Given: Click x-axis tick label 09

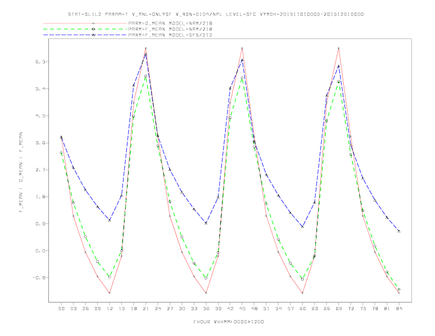Looking at the screenshot, I should 97,309.
